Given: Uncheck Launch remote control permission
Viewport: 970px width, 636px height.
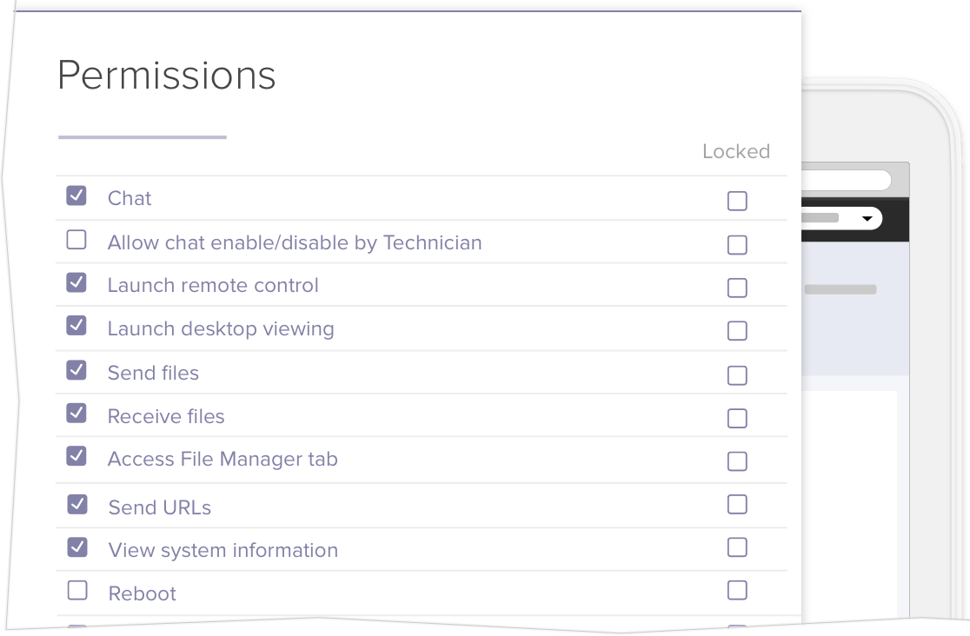Looking at the screenshot, I should [76, 282].
